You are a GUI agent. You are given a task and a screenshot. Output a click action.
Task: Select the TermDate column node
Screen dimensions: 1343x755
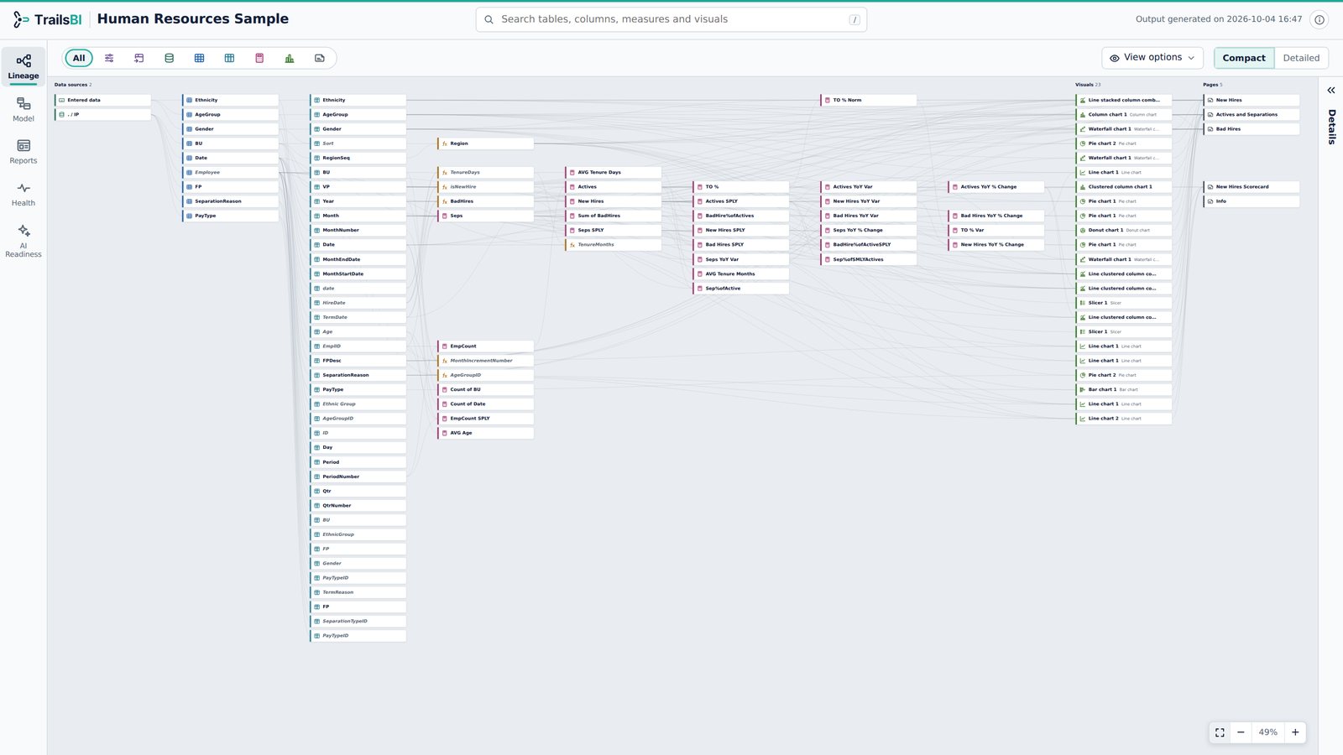pos(358,317)
